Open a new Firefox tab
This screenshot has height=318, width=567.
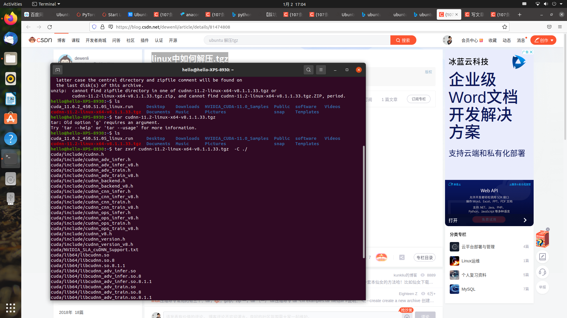coord(520,14)
